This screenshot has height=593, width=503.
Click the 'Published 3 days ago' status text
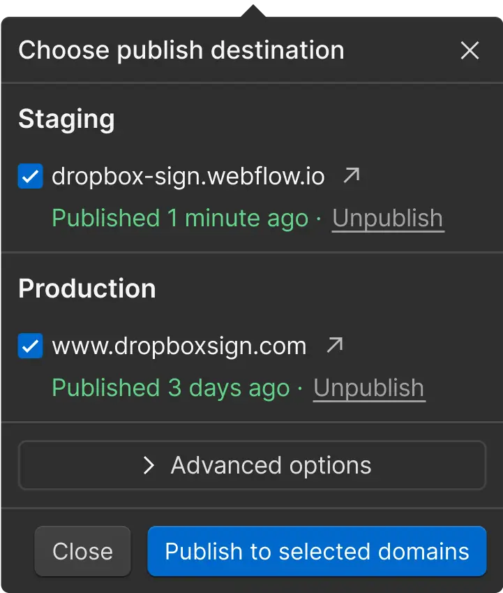point(171,388)
